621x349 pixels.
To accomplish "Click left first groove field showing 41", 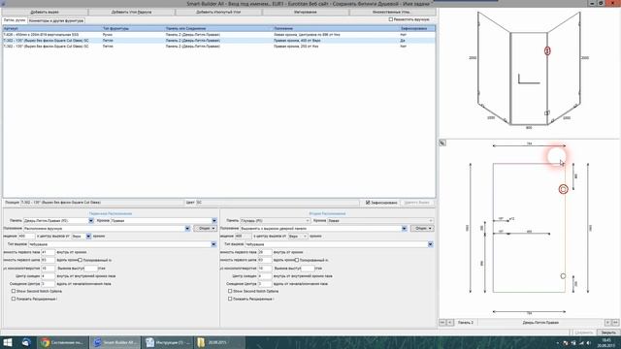I will tap(48, 252).
